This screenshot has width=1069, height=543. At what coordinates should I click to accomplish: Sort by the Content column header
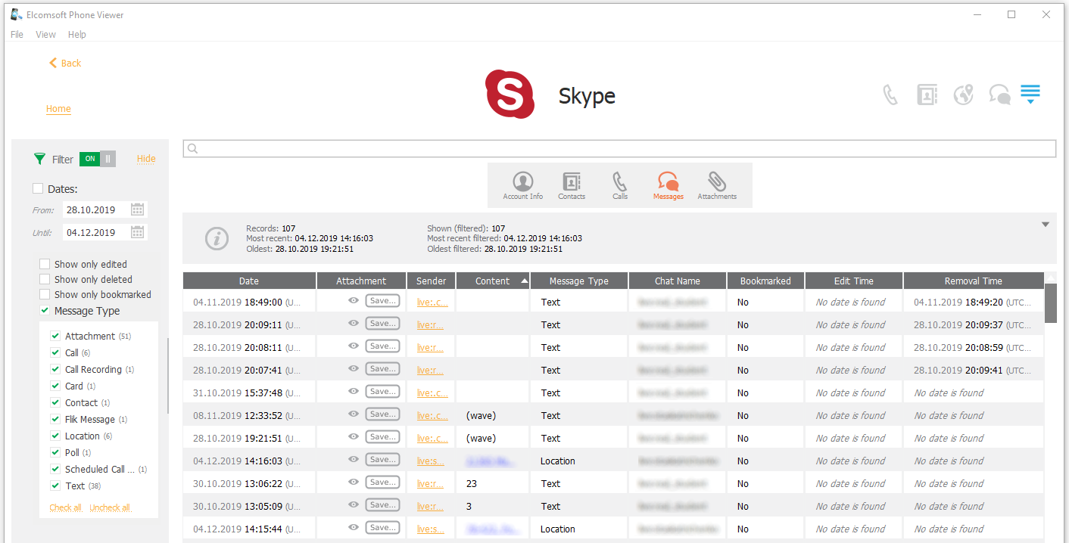click(x=492, y=281)
